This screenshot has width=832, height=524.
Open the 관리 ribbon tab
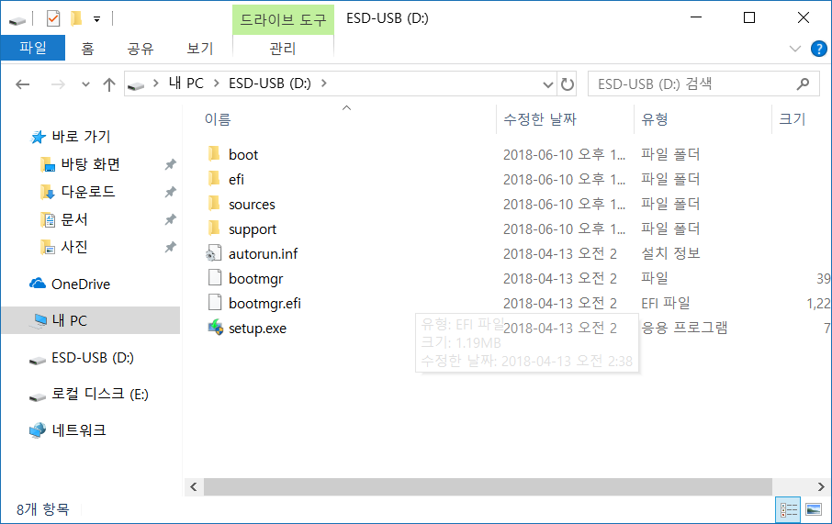[x=282, y=49]
